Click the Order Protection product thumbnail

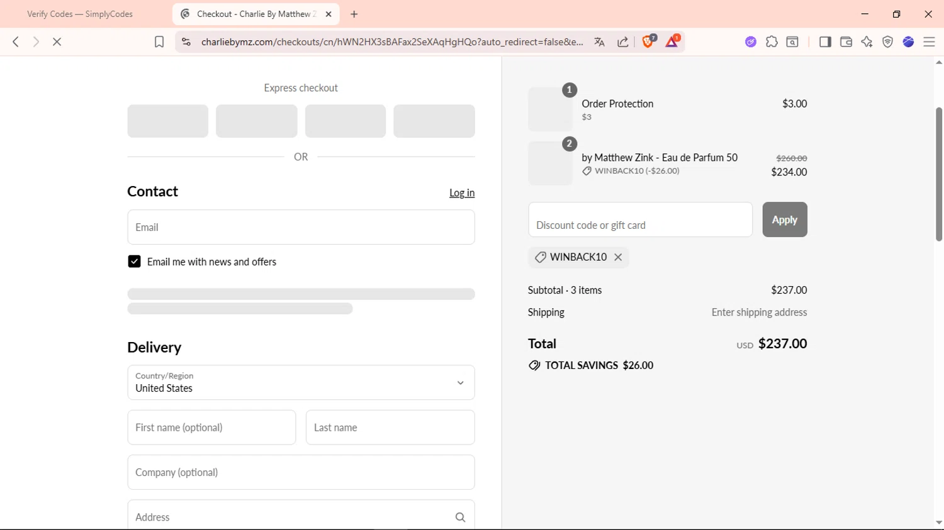pos(550,109)
